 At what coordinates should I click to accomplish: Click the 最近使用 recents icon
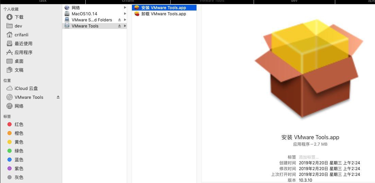point(9,43)
